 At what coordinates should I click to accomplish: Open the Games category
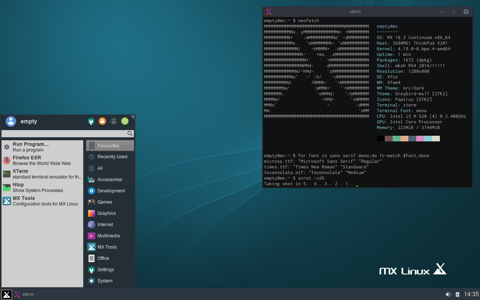pyautogui.click(x=110, y=202)
